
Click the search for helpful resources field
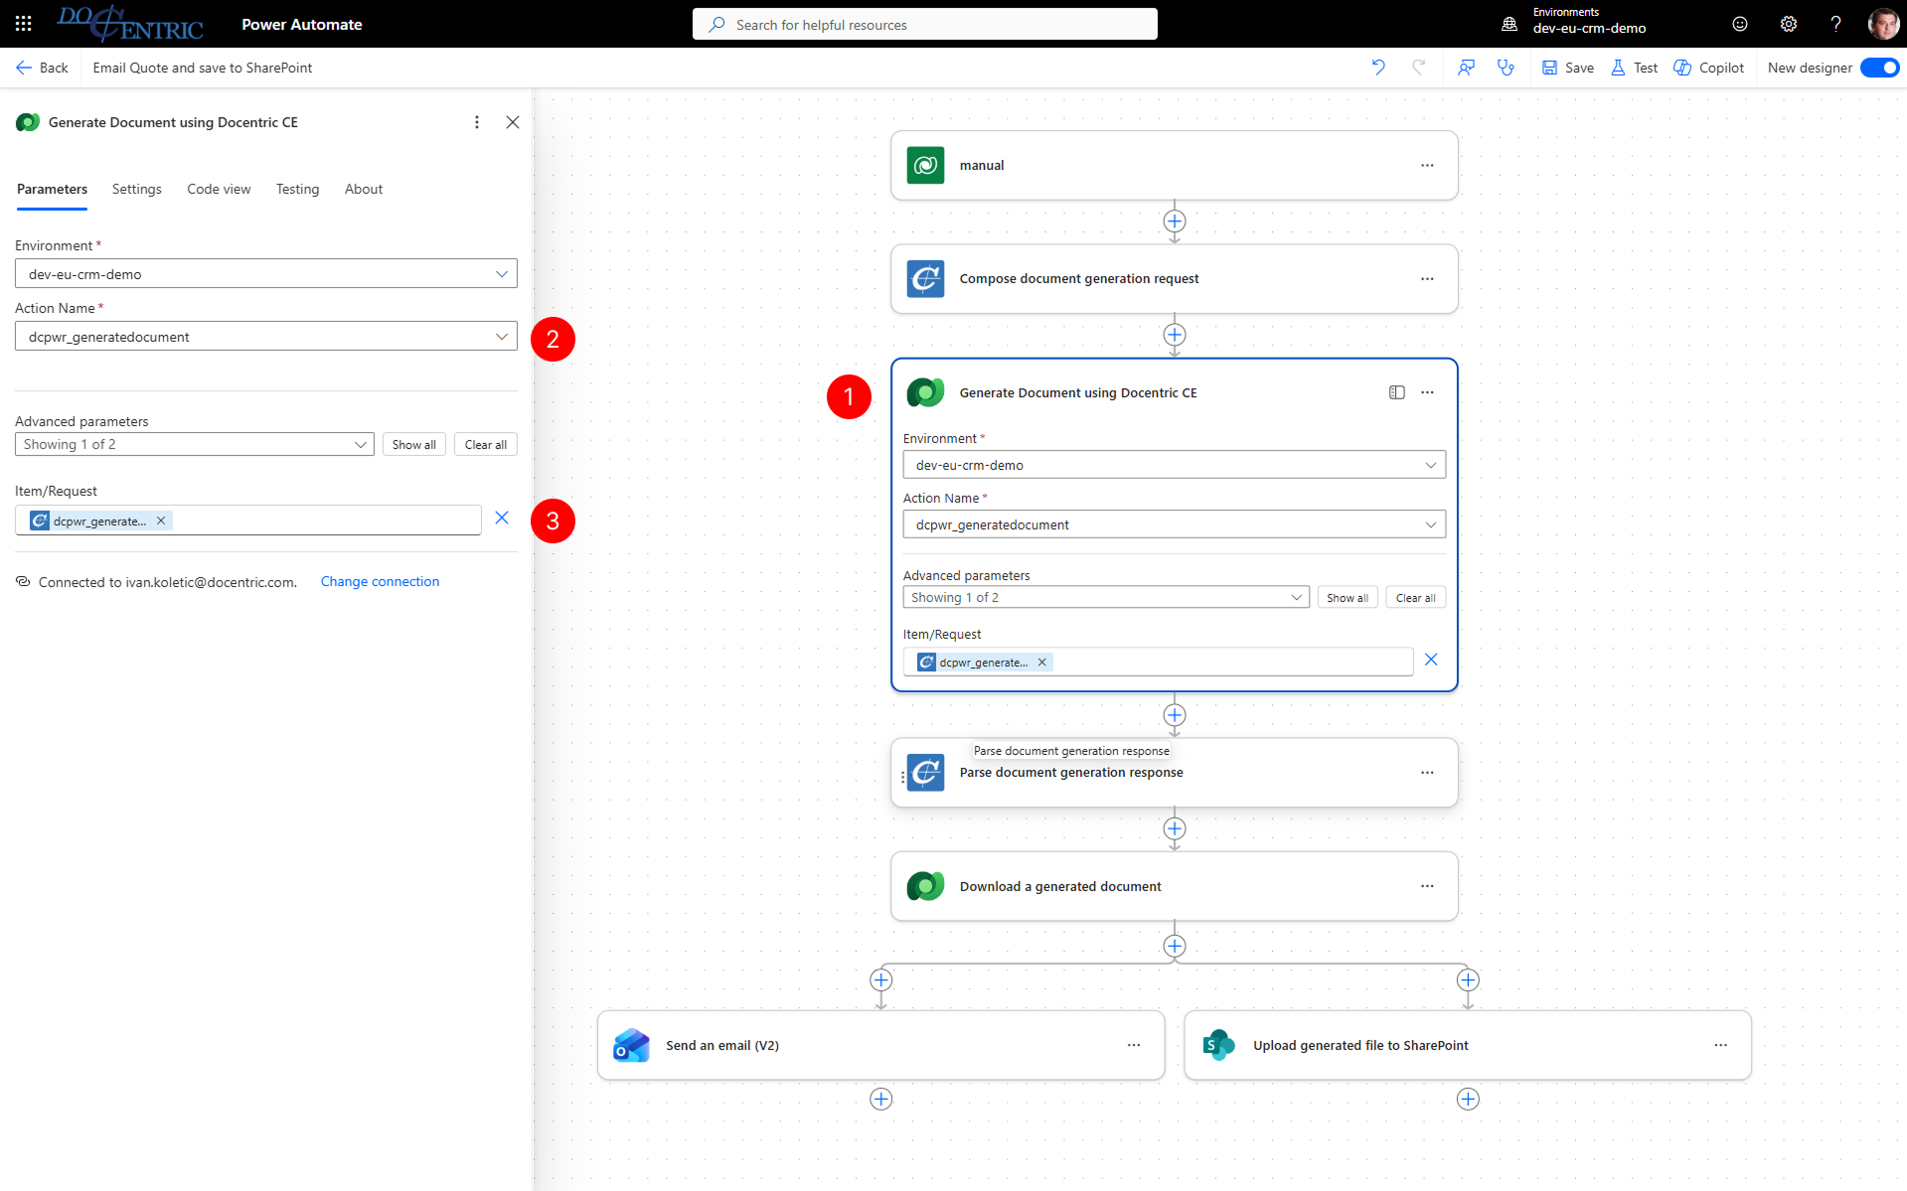click(924, 24)
